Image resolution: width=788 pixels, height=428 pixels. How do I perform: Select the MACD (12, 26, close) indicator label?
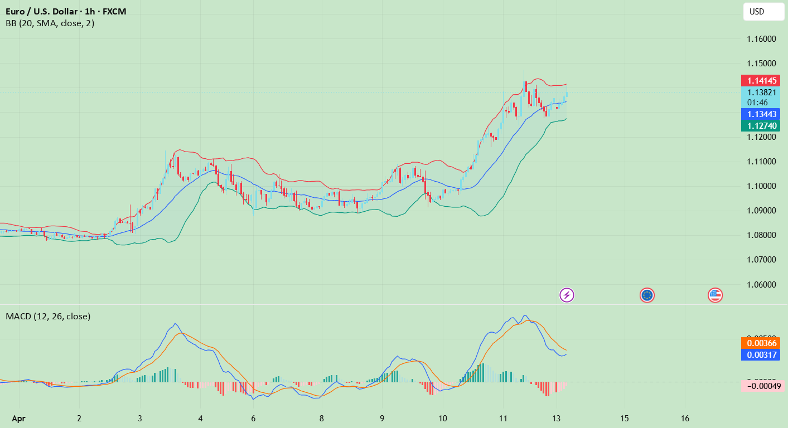point(48,316)
